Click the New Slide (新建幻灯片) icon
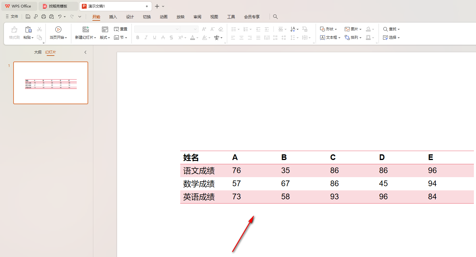 click(86, 29)
